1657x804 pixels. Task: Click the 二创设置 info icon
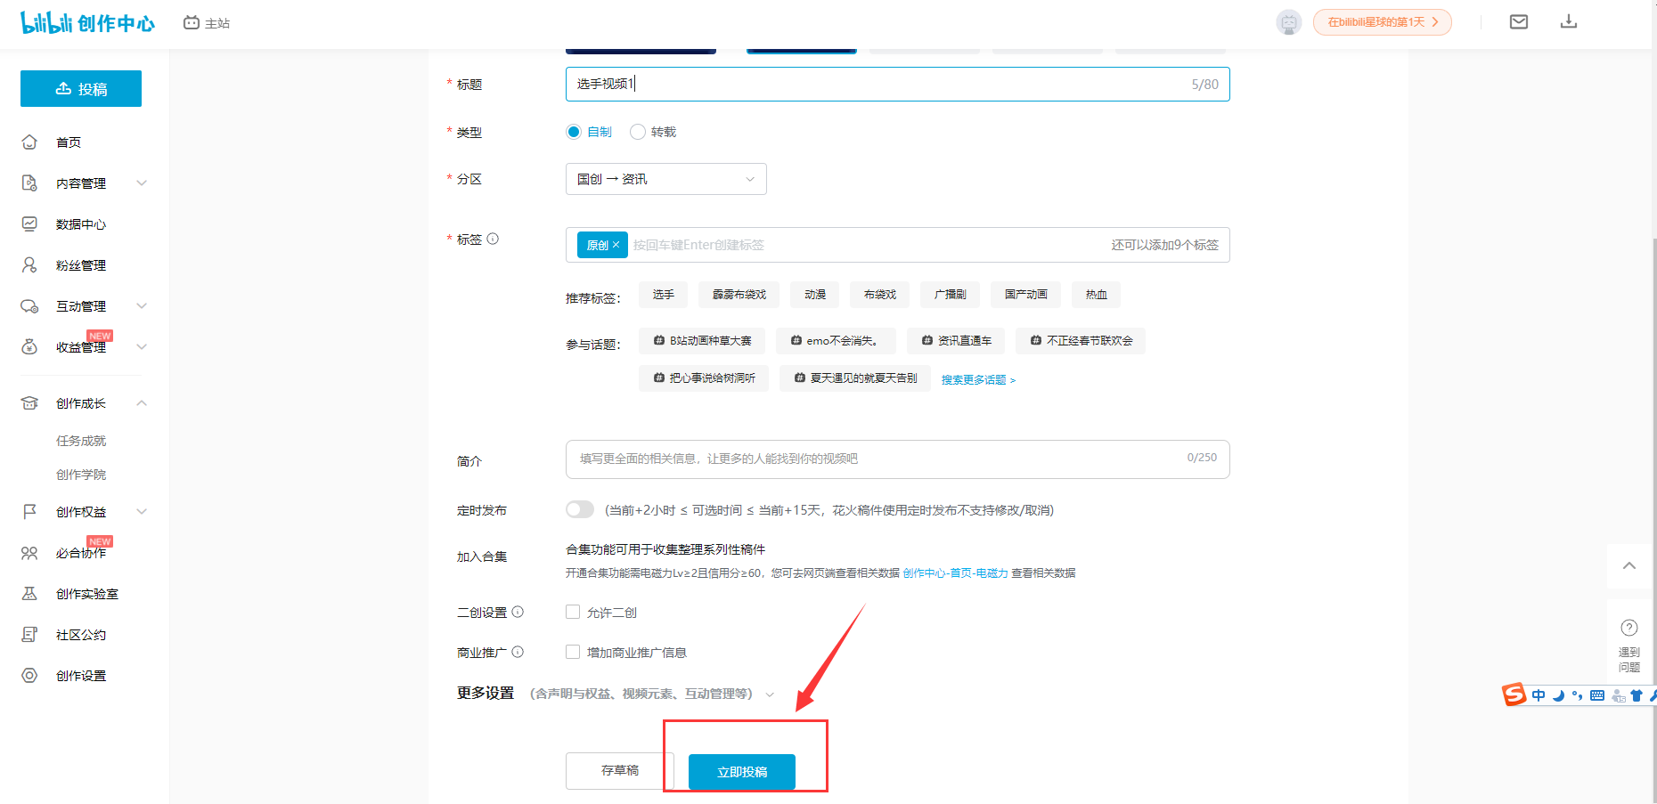click(518, 612)
